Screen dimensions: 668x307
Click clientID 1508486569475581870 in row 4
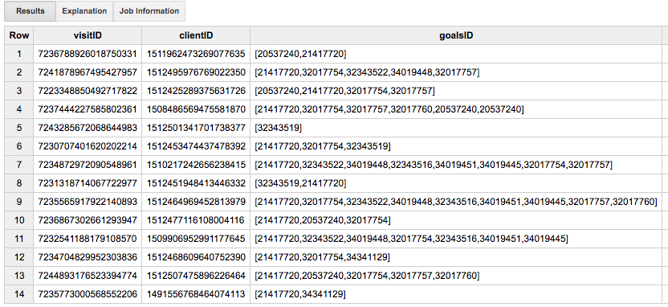[196, 109]
